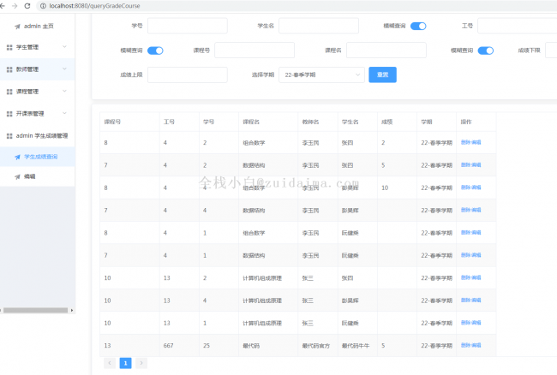
Task: Reload the page with the refresh icon
Action: pyautogui.click(x=26, y=5)
